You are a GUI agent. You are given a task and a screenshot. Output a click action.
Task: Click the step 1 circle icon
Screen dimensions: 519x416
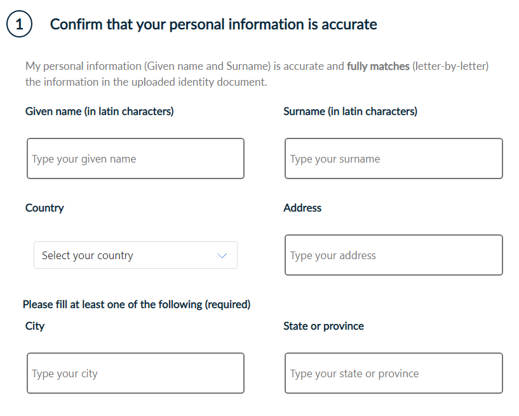click(19, 25)
